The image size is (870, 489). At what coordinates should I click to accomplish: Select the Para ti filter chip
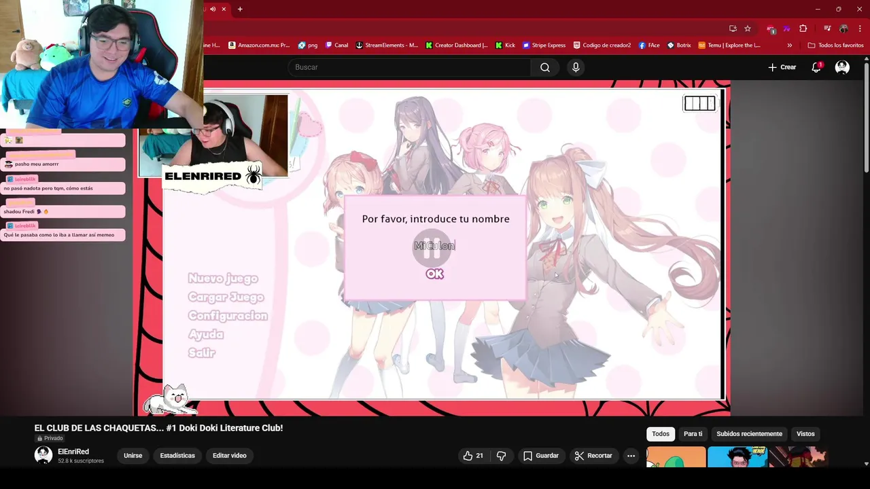[x=693, y=434]
